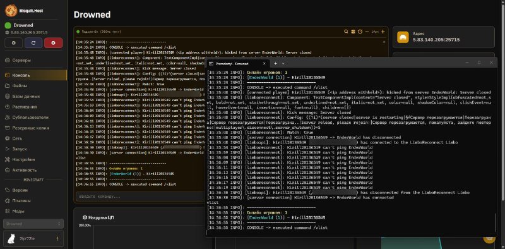The image size is (505, 249).
Task: Decrease console font size with the minus icon
Action: 367,32
